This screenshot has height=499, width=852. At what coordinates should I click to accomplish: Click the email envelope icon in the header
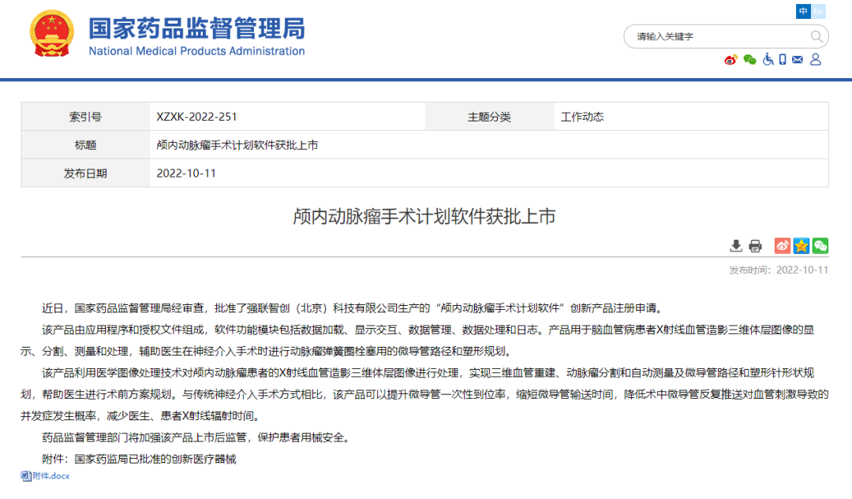(x=798, y=60)
